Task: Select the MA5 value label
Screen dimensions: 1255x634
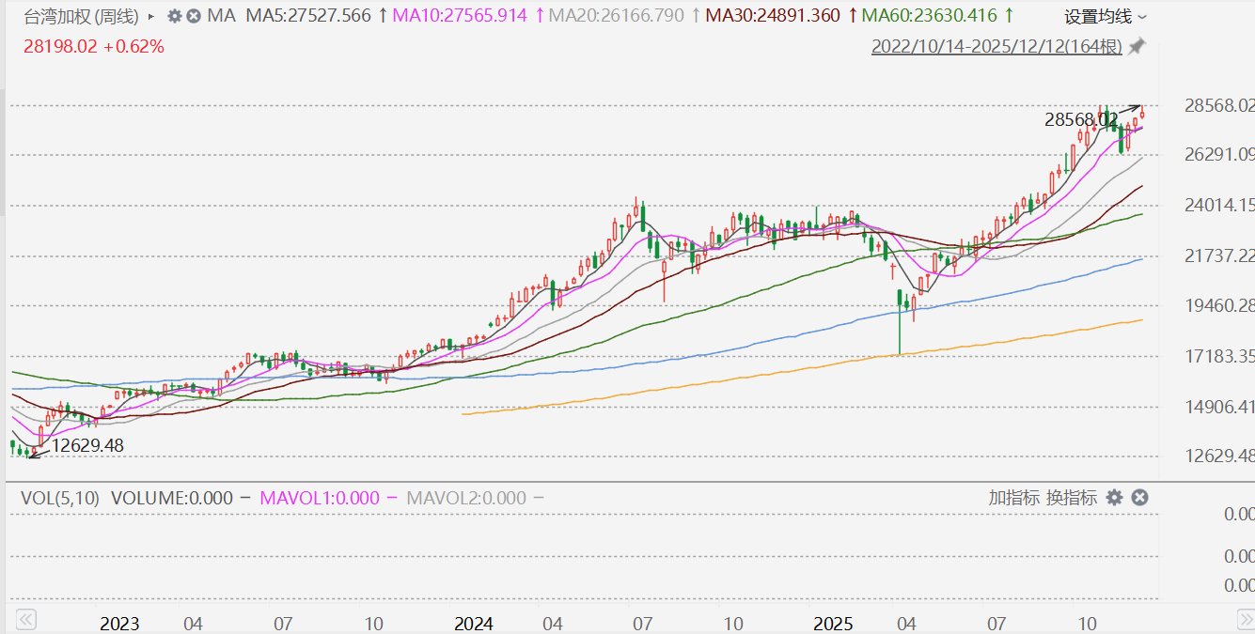Action: (x=308, y=16)
